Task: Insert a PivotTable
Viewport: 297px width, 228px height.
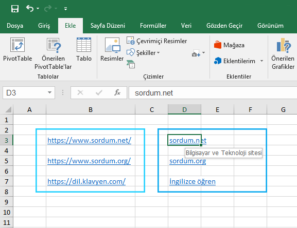Action: pyautogui.click(x=18, y=49)
